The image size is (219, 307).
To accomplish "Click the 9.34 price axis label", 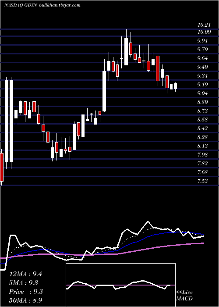I will [202, 76].
